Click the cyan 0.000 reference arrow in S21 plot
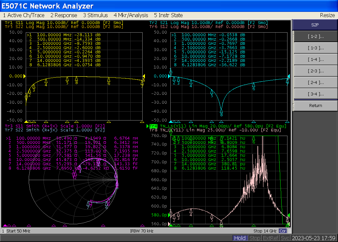 (169, 76)
